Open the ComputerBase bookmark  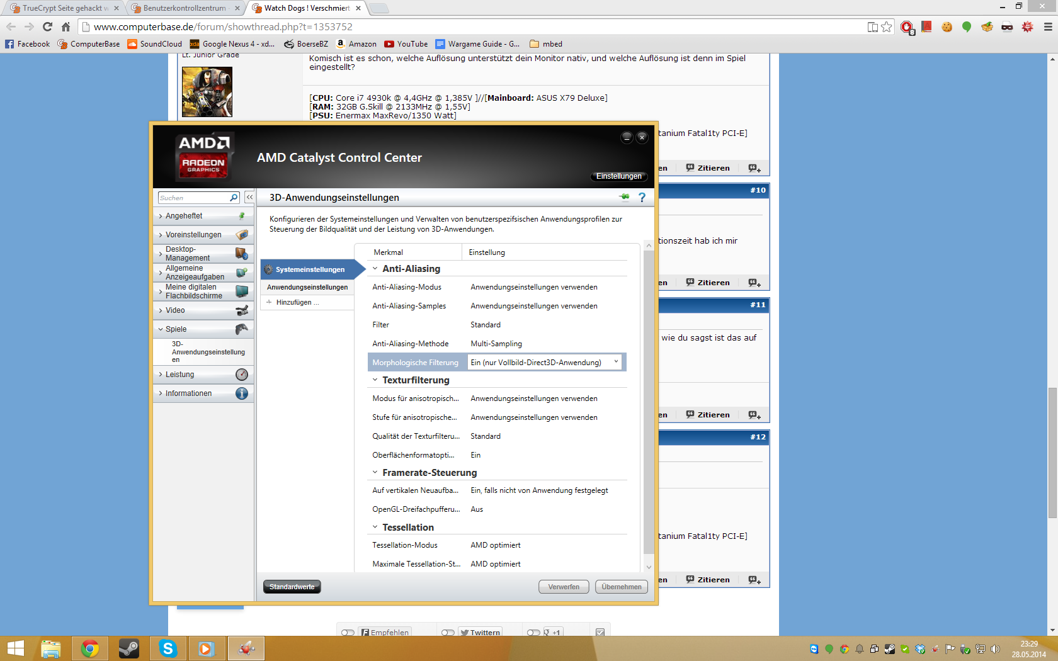[89, 44]
